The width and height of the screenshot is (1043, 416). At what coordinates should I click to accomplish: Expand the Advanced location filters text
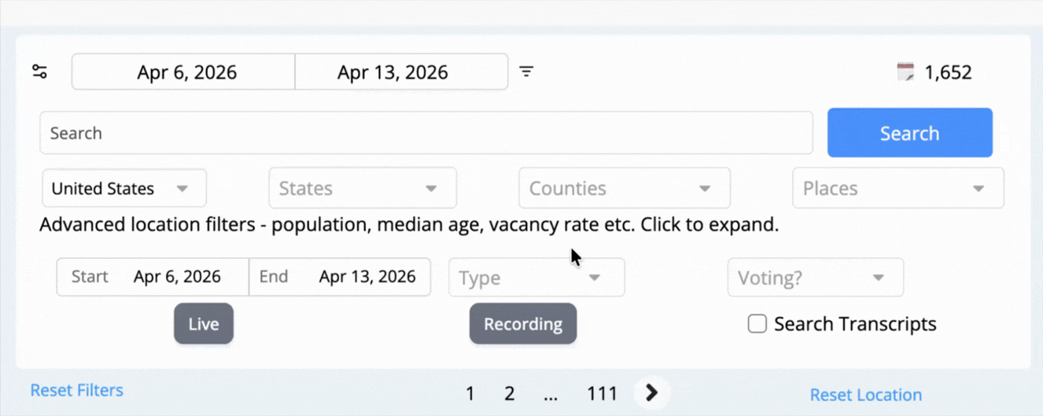click(x=408, y=225)
